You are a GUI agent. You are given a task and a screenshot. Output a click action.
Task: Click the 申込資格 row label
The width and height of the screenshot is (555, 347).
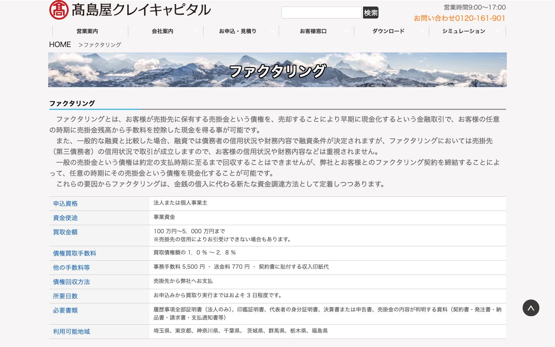pyautogui.click(x=66, y=204)
